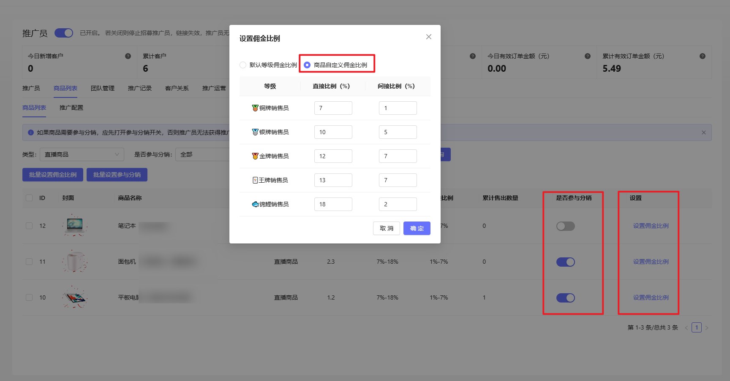Screen dimensions: 730x381
Task: Open the 推广配置 sub-tab
Action: (x=71, y=108)
